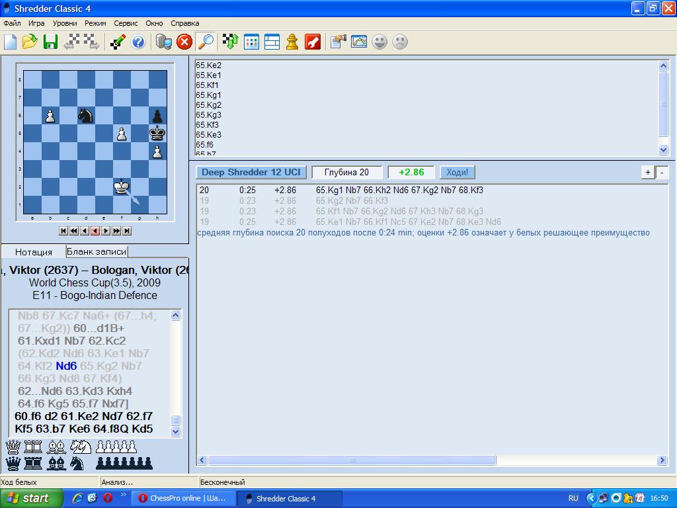The width and height of the screenshot is (677, 508).
Task: Flip the board with the green arrows icon
Action: pyautogui.click(x=230, y=42)
